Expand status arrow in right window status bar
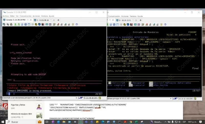The height and width of the screenshot is (124, 205). tap(171, 99)
